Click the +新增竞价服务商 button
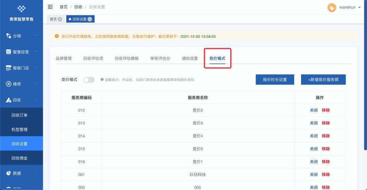The width and height of the screenshot is (367, 190). click(x=323, y=79)
